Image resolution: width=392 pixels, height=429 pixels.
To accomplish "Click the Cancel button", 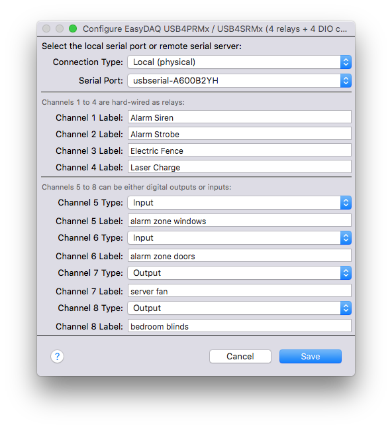I will click(240, 357).
